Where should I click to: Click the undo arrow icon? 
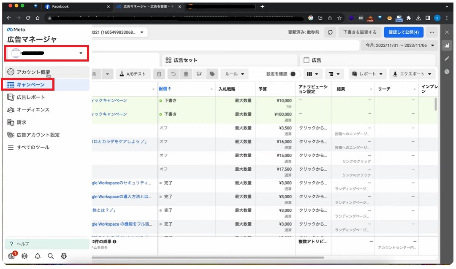173,74
